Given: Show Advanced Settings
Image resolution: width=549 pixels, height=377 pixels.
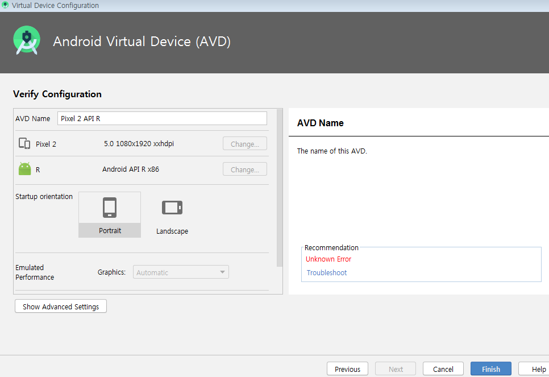Looking at the screenshot, I should coord(61,306).
